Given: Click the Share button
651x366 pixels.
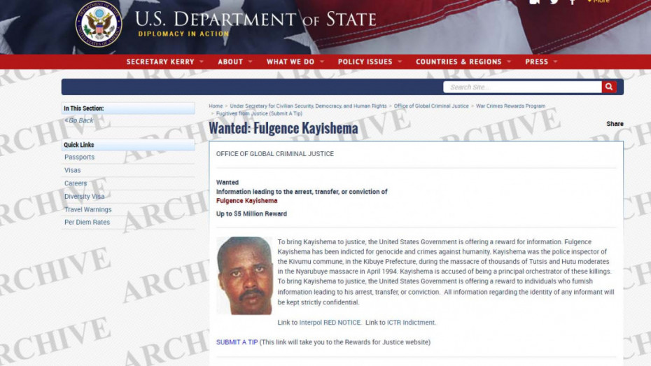Looking at the screenshot, I should click(615, 124).
